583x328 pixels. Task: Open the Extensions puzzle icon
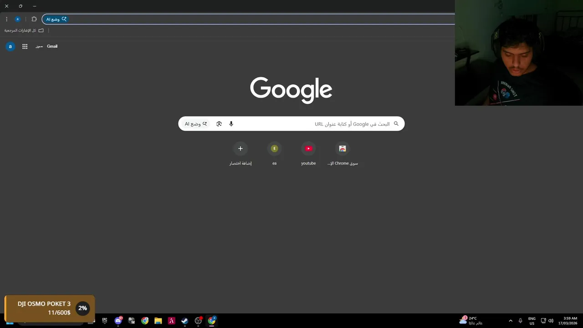[34, 19]
